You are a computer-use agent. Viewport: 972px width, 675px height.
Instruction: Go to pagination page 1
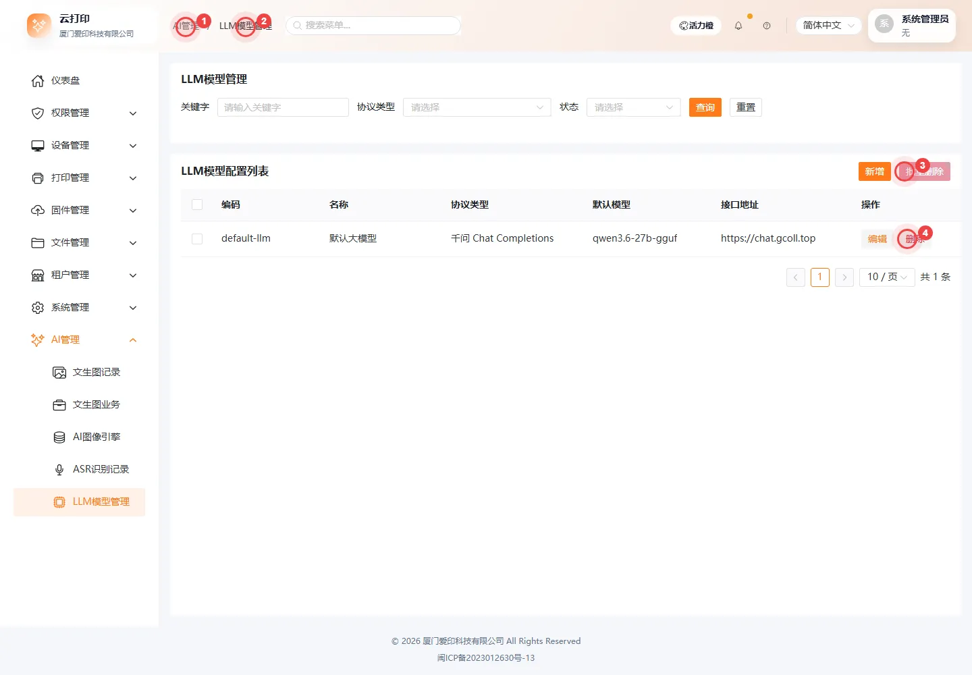(820, 277)
